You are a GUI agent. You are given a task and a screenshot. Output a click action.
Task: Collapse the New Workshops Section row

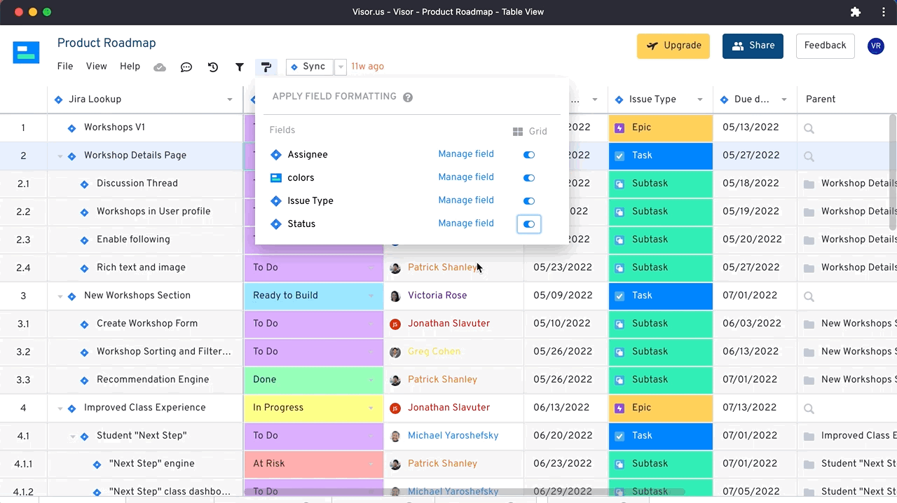pyautogui.click(x=60, y=296)
